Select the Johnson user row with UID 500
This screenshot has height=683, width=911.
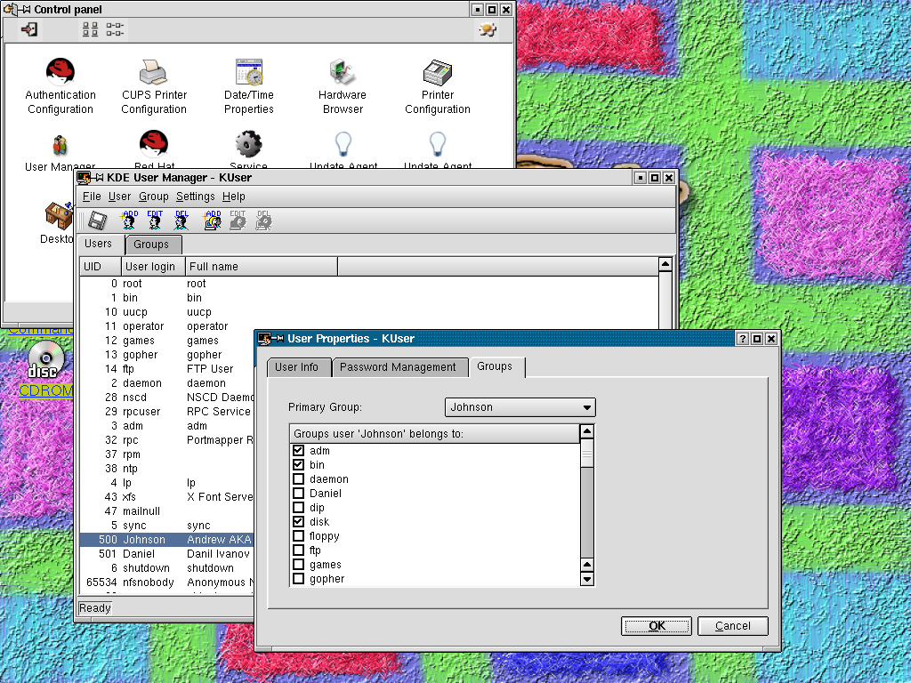coord(166,540)
